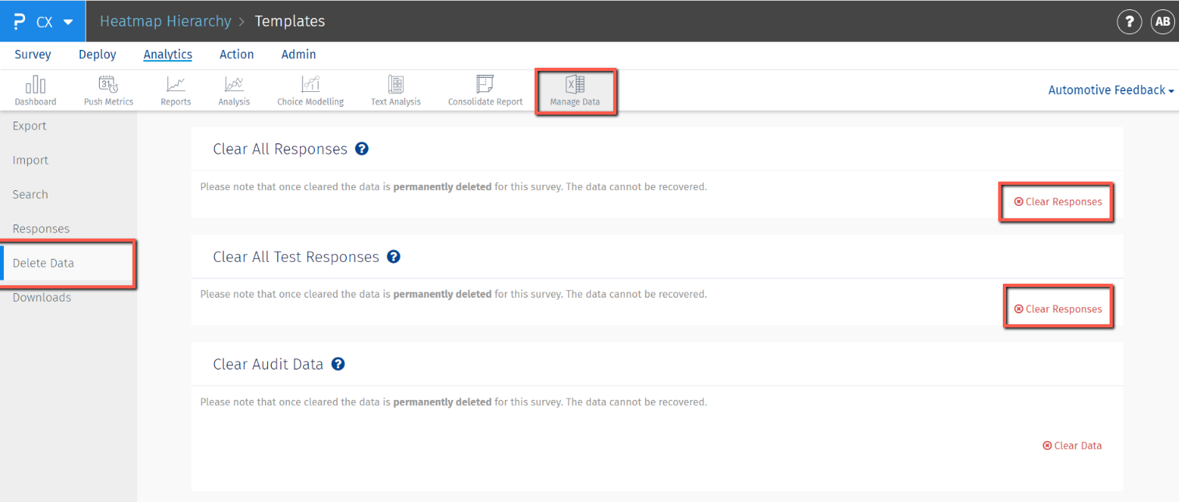This screenshot has width=1179, height=502.
Task: Show help for Clear All Test Responses
Action: pos(394,256)
